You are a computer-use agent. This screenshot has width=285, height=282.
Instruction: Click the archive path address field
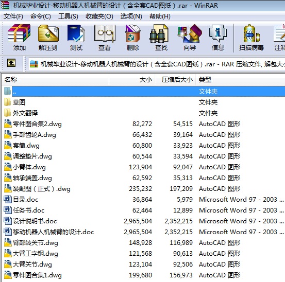tap(157, 64)
